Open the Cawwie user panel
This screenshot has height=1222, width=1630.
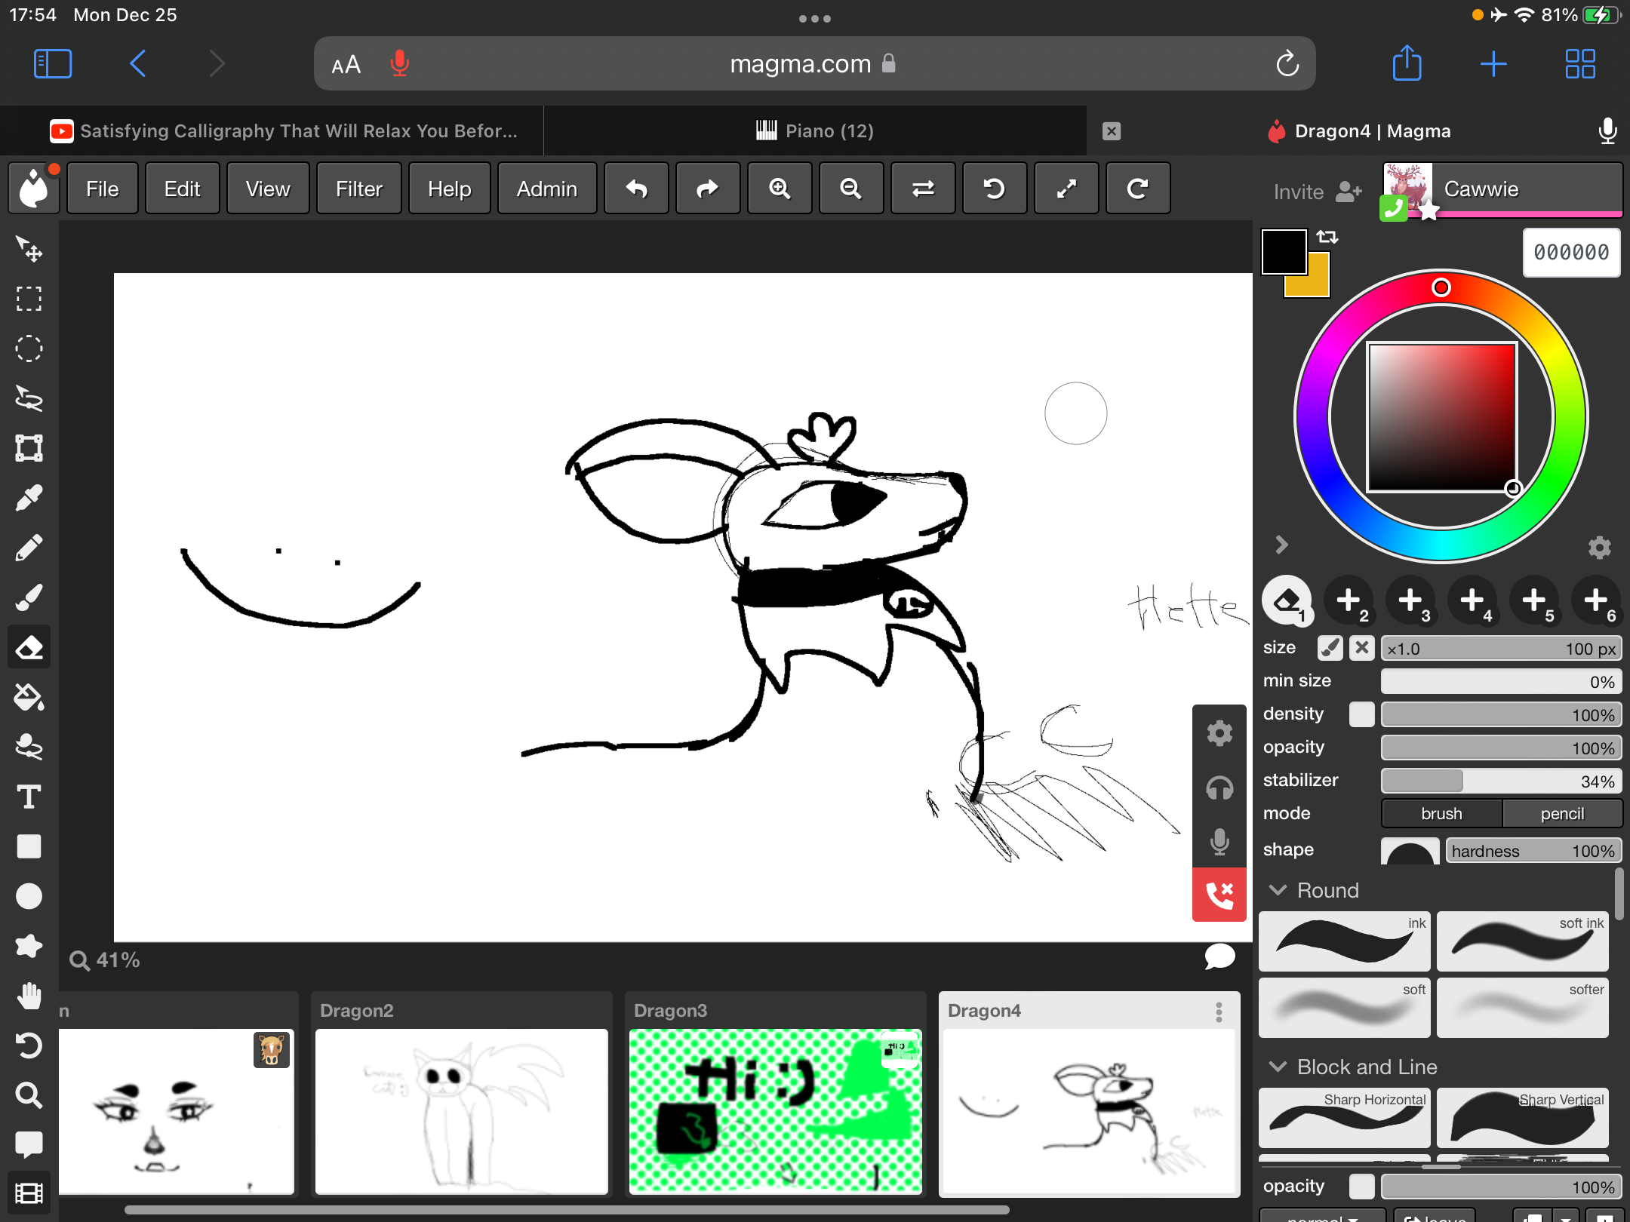click(x=1502, y=189)
